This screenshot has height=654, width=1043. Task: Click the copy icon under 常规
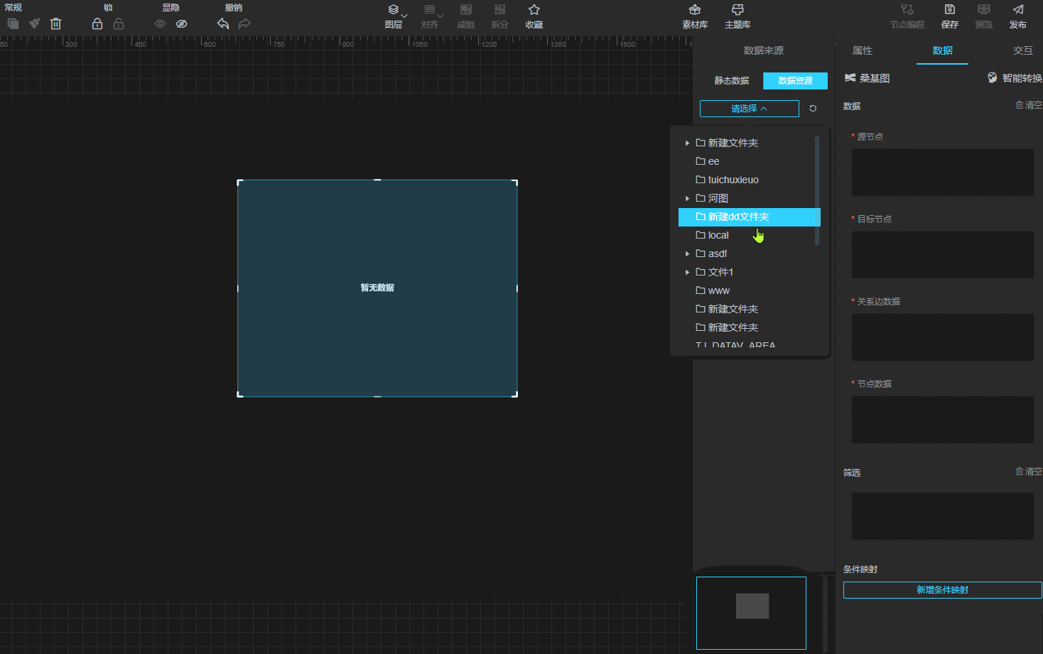pos(13,23)
